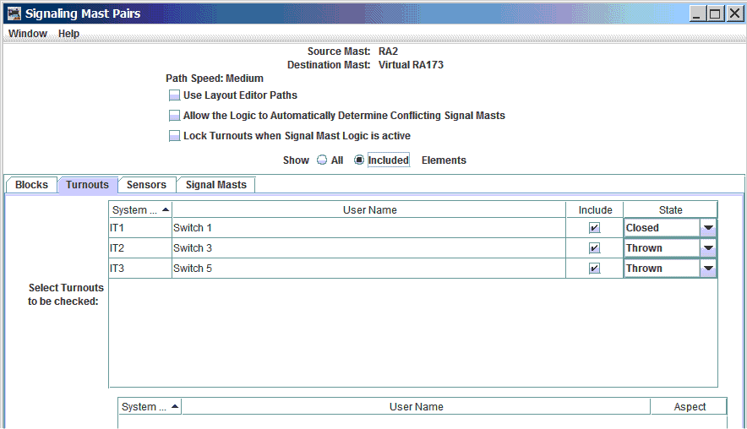Click the State column header
This screenshot has width=747, height=429.
click(670, 210)
